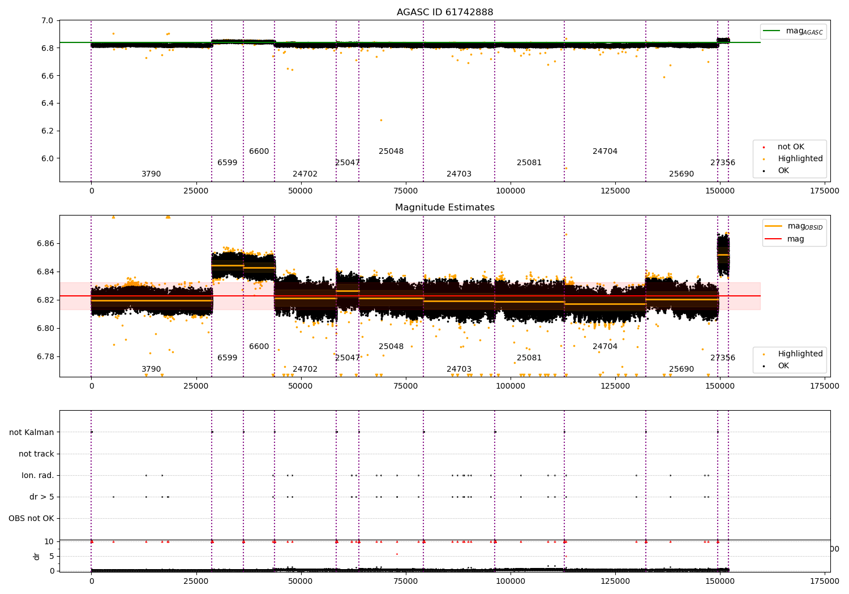Click the 125000 x-tick under Magnitude Estimates plot
This screenshot has height=594, width=849.
[615, 386]
